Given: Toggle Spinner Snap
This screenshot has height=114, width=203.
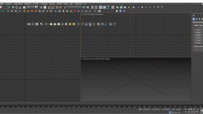Looking at the screenshot, I should [61, 7].
